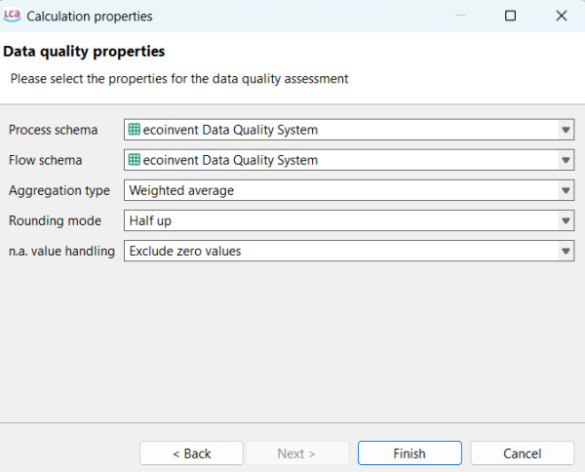Click the table icon in the Flow schema field
The image size is (585, 472).
coord(135,160)
